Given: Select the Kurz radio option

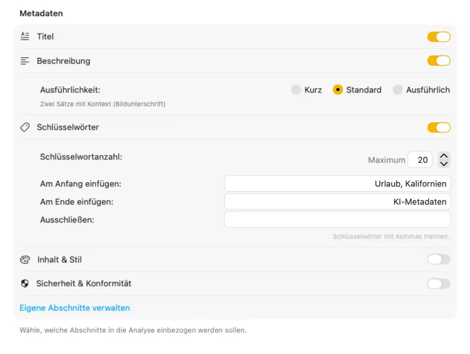Looking at the screenshot, I should 296,90.
